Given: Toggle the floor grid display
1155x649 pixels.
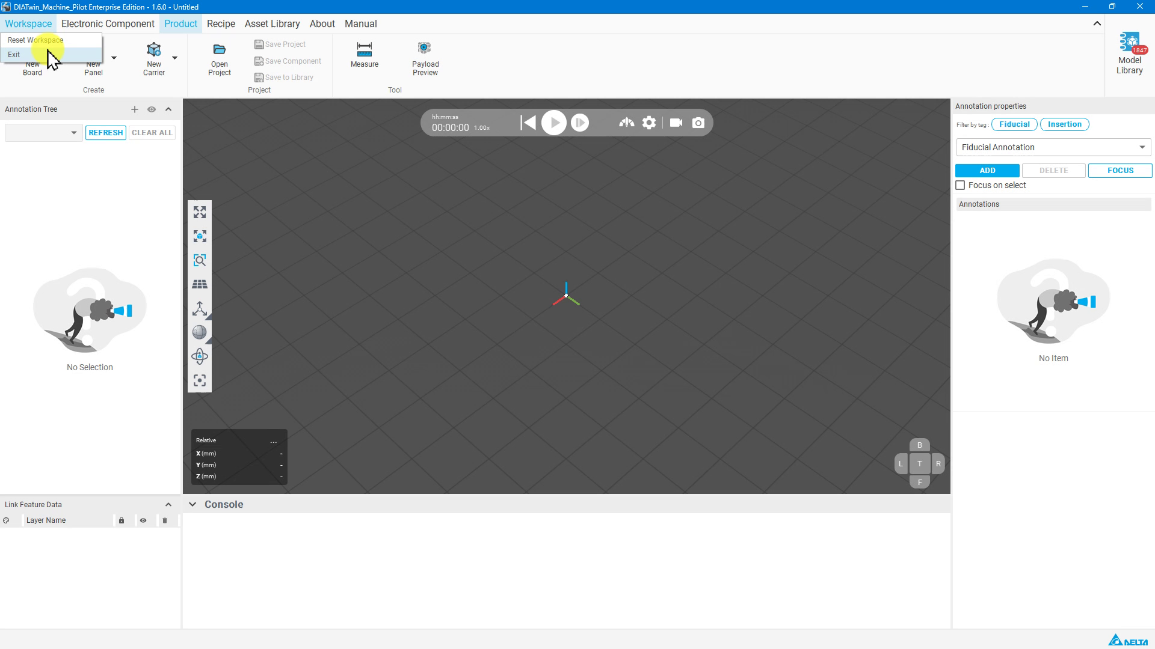Looking at the screenshot, I should pos(200,284).
